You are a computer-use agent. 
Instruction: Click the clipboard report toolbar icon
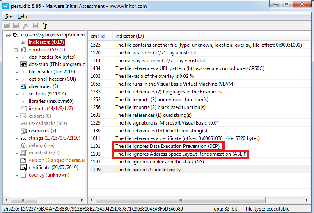(35, 25)
